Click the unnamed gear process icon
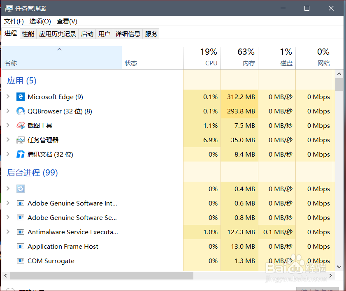 (x=21, y=189)
